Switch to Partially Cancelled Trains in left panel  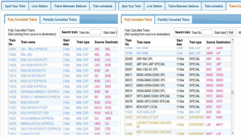pyautogui.click(x=60, y=19)
